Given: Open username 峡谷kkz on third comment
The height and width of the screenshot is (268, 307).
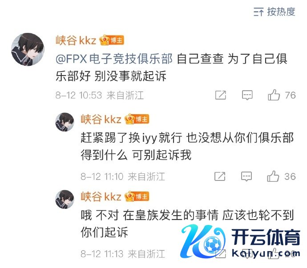Looking at the screenshot, I should click(101, 196).
